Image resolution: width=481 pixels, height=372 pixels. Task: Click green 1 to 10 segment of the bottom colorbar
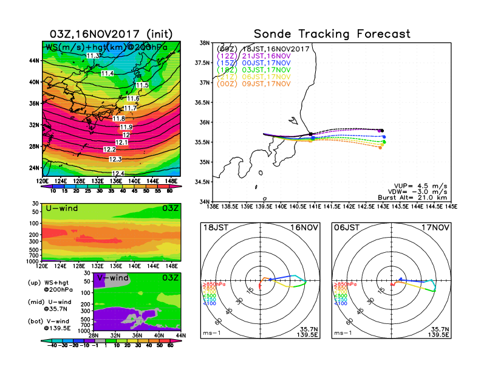click(x=111, y=340)
